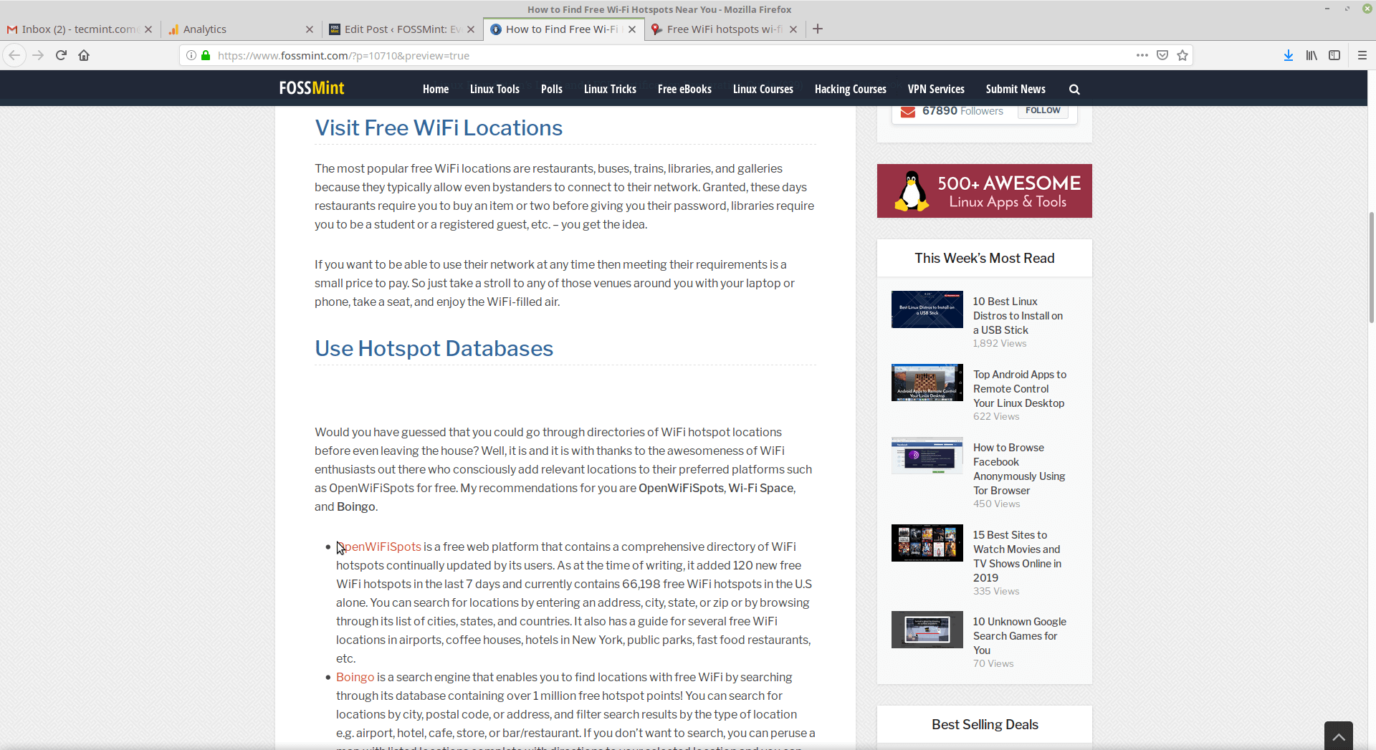The height and width of the screenshot is (750, 1376).
Task: Click the browser Forward arrow button
Action: coord(38,55)
